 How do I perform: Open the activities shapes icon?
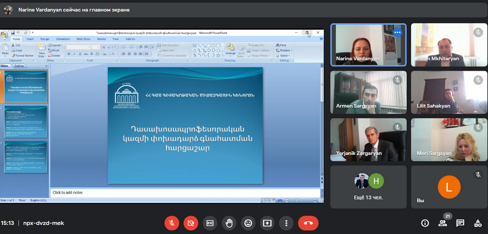[478, 223]
